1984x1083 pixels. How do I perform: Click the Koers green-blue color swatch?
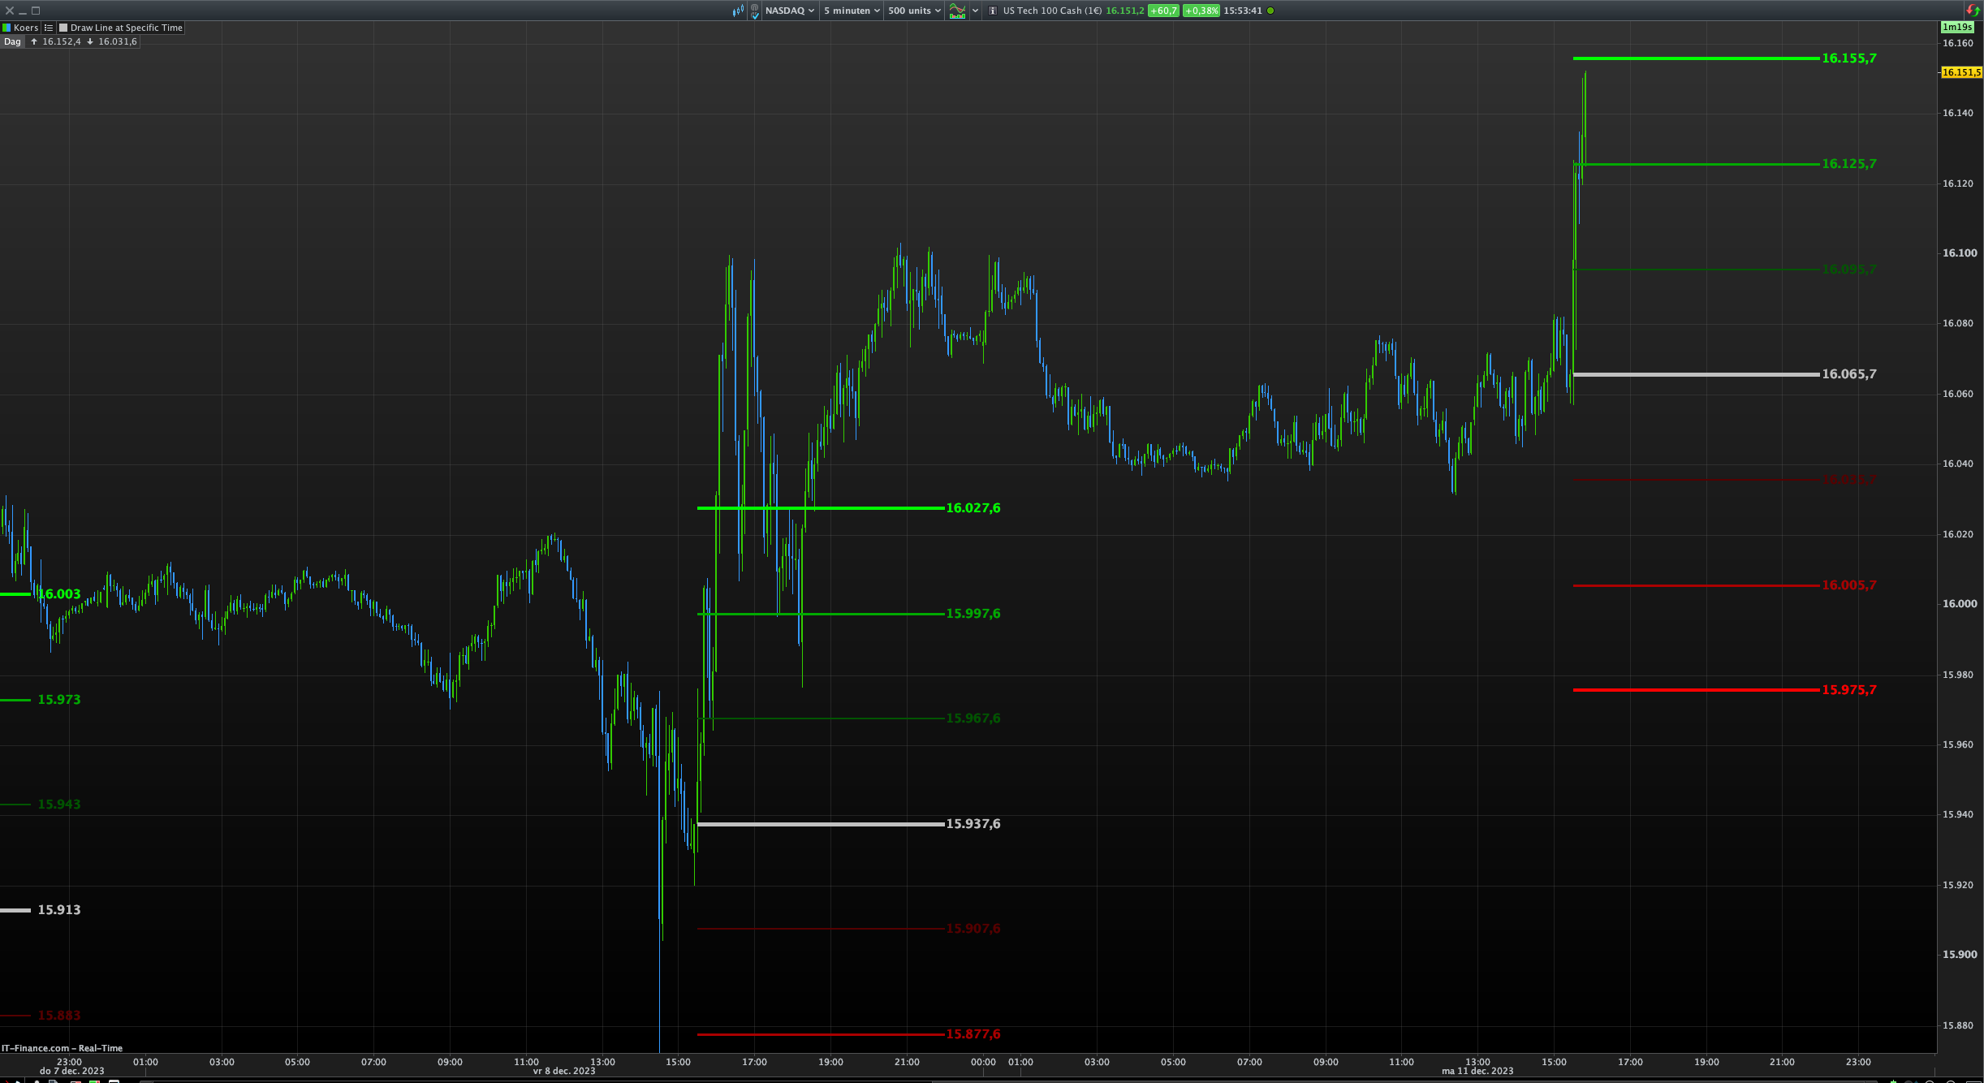click(x=7, y=28)
